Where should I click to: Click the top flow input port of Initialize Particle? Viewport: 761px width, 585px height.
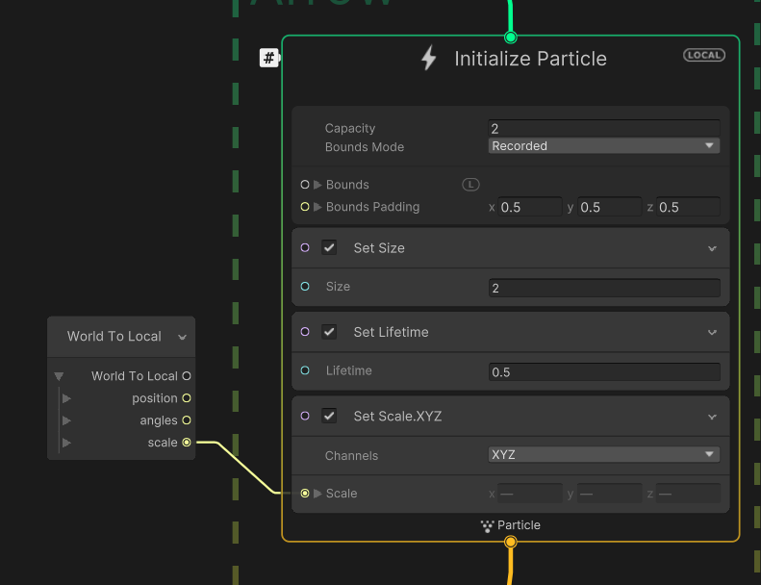click(511, 38)
